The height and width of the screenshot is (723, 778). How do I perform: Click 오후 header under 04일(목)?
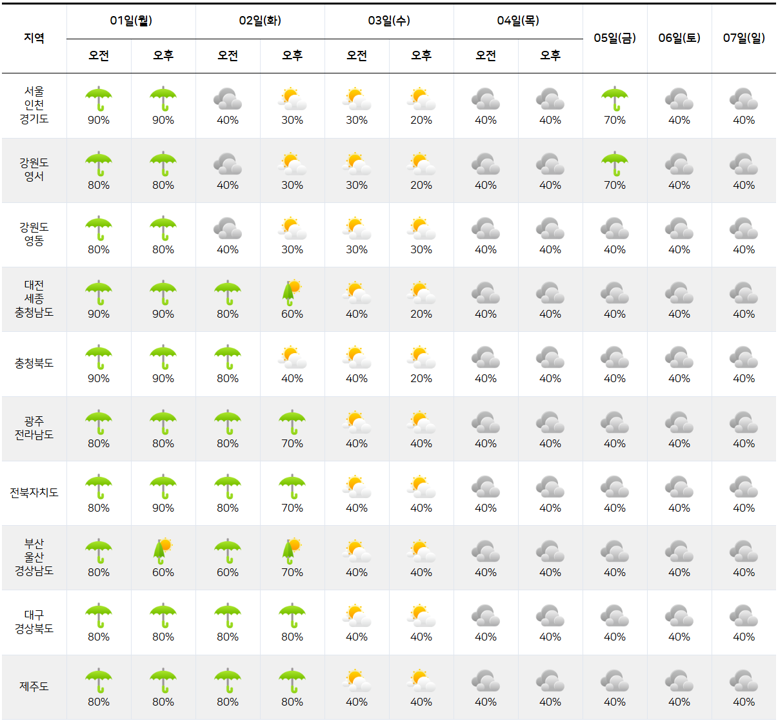550,55
